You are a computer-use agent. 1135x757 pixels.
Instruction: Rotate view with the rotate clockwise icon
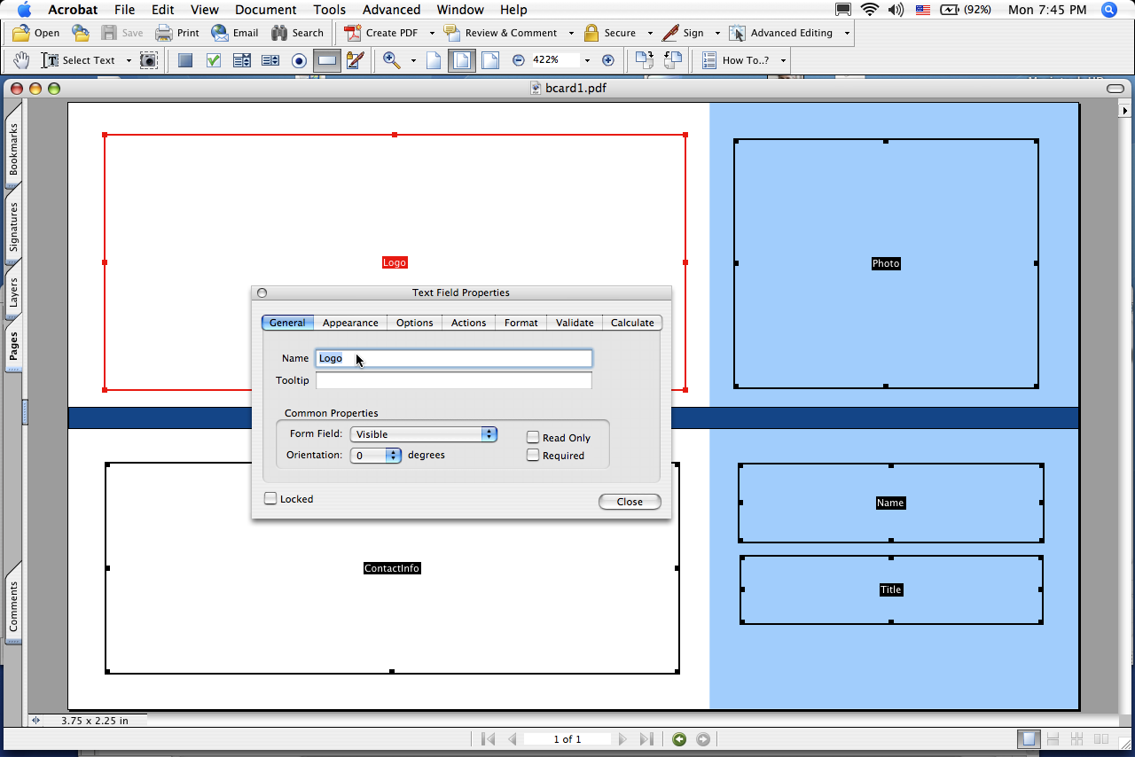click(645, 60)
